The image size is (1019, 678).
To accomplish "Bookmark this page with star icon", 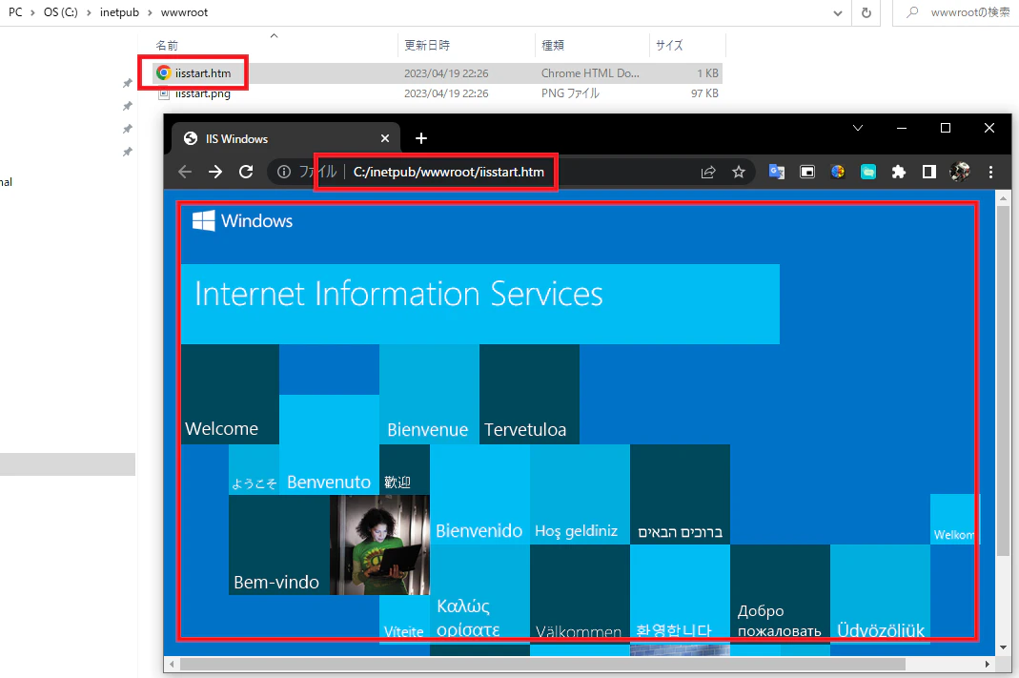I will click(x=739, y=172).
